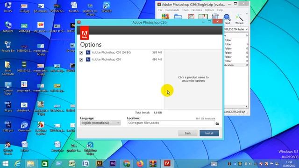Open the Options menu in WinRAR
The width and height of the screenshot is (299, 168).
pyautogui.click(x=209, y=10)
